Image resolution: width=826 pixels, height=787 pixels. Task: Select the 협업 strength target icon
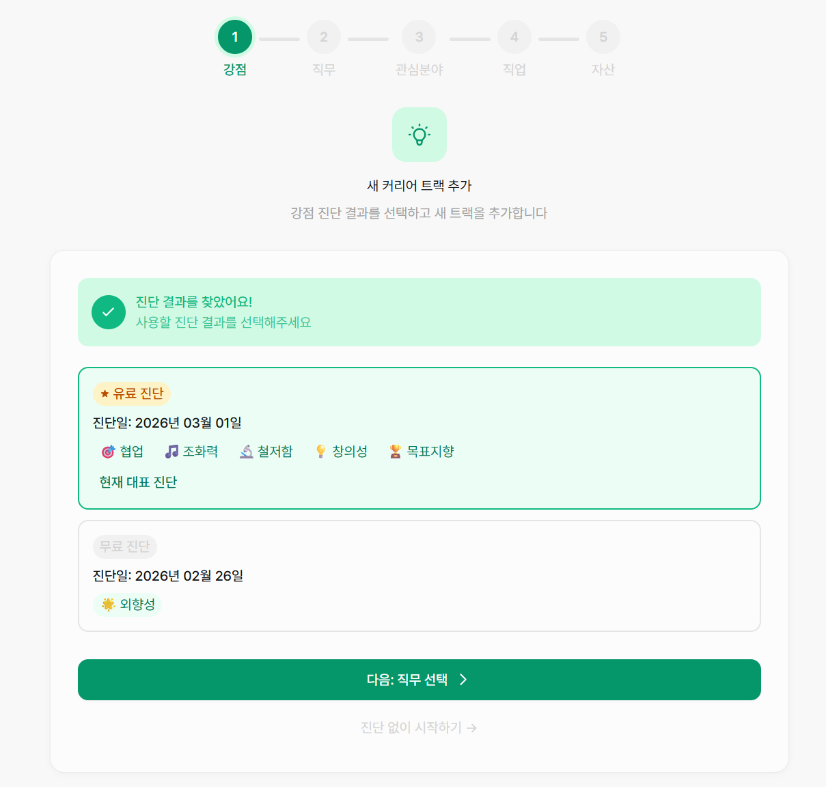107,451
